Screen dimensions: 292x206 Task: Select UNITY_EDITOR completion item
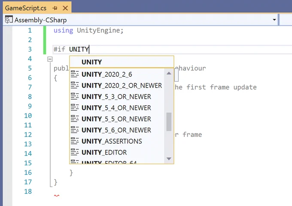pos(117,152)
